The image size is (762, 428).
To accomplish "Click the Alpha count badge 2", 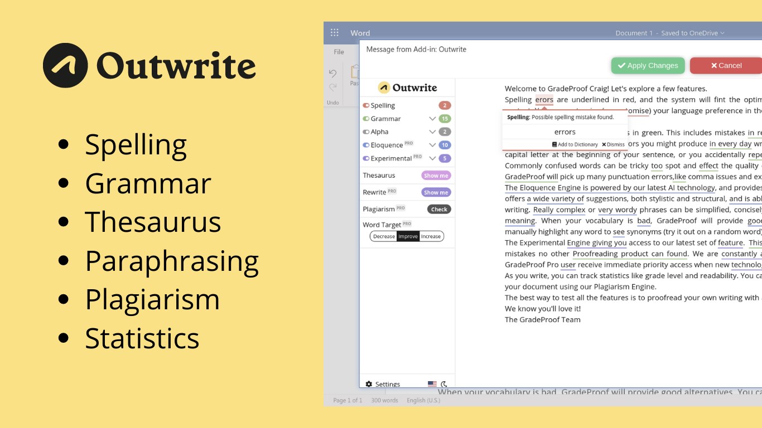I will click(x=445, y=132).
